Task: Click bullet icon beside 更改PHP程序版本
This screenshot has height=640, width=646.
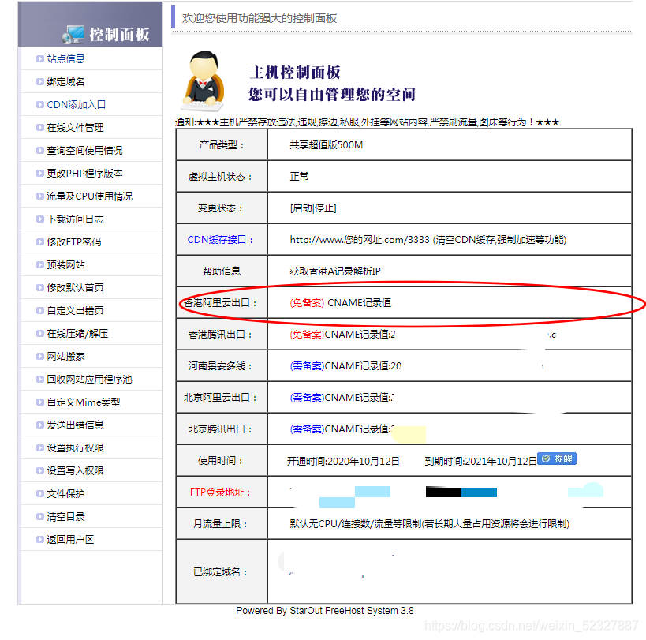Action: (40, 174)
